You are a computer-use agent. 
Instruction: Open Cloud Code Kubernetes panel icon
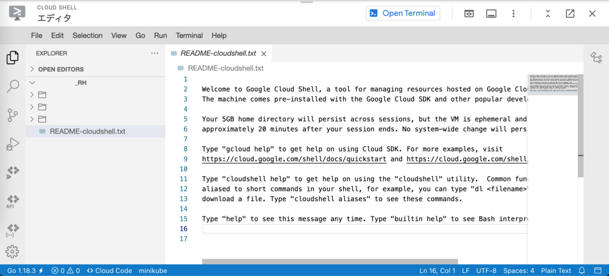point(13,173)
